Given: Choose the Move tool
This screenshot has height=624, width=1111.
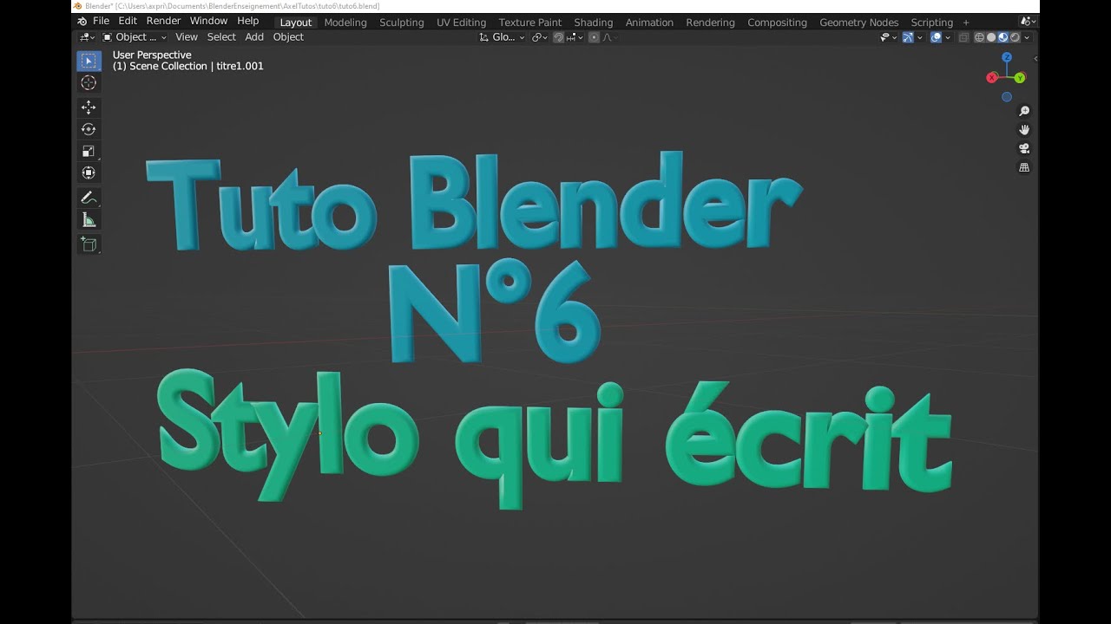Looking at the screenshot, I should coord(88,107).
